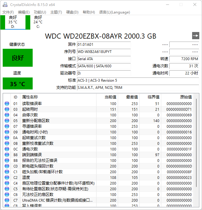The height and width of the screenshot is (210, 202).
Task: Click the raw value 000000000D71
Action: click(179, 109)
